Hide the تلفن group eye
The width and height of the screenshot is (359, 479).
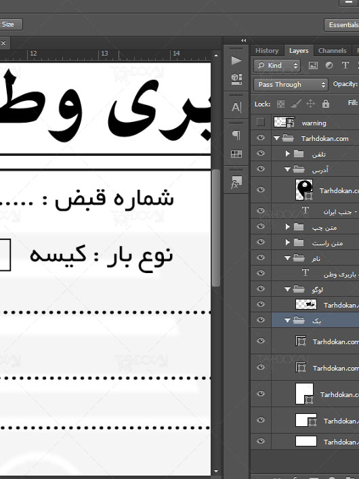261,153
